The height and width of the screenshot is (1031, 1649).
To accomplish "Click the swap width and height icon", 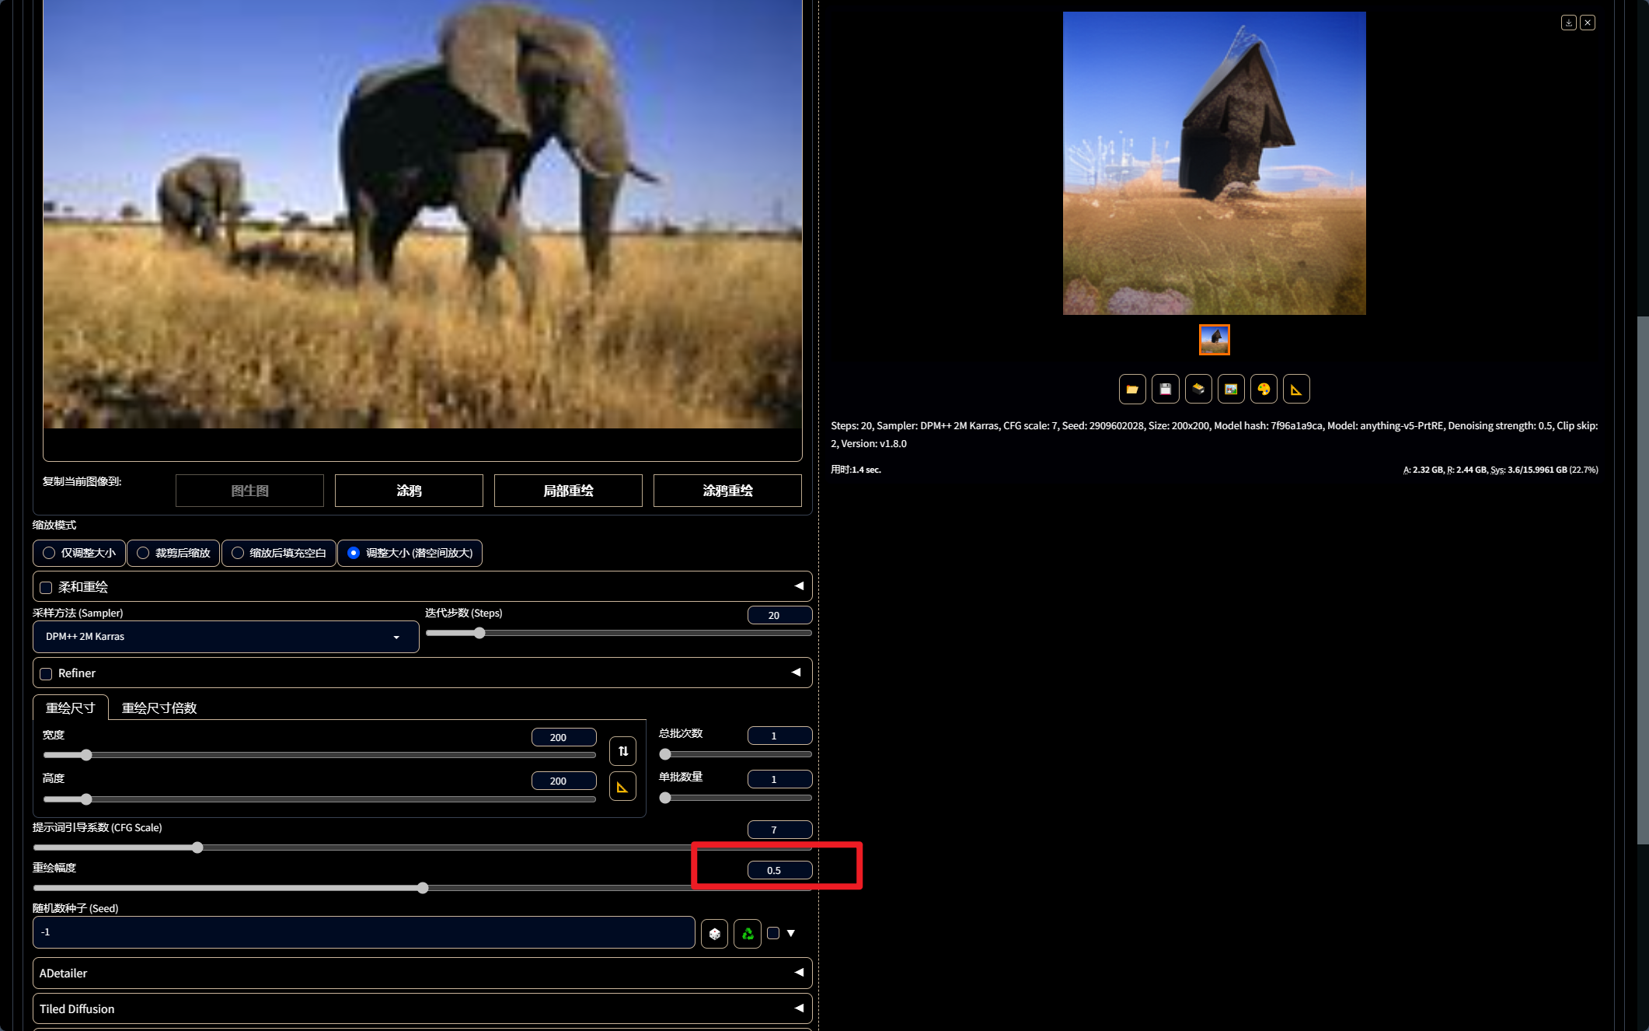I will click(623, 751).
